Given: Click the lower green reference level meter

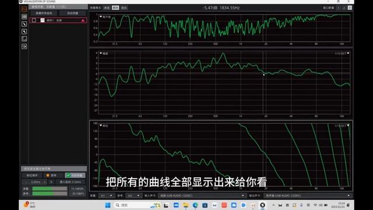Looking at the screenshot, I should coord(50,193).
